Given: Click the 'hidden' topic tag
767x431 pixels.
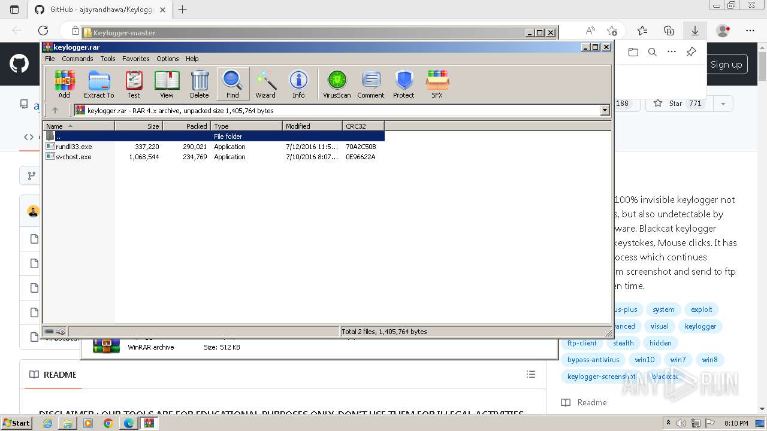Looking at the screenshot, I should (x=660, y=343).
